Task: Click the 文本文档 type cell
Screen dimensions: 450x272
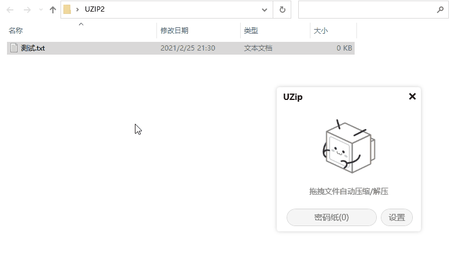Action: point(258,48)
